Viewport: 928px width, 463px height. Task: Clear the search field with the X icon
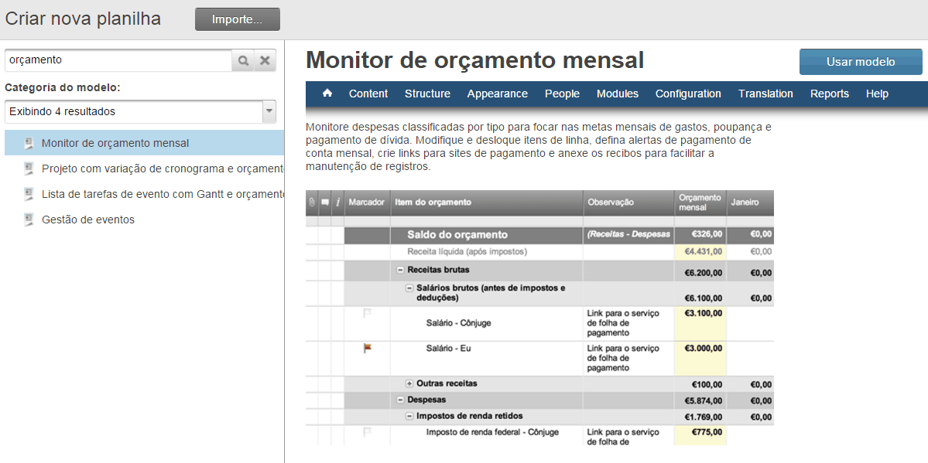click(x=265, y=60)
